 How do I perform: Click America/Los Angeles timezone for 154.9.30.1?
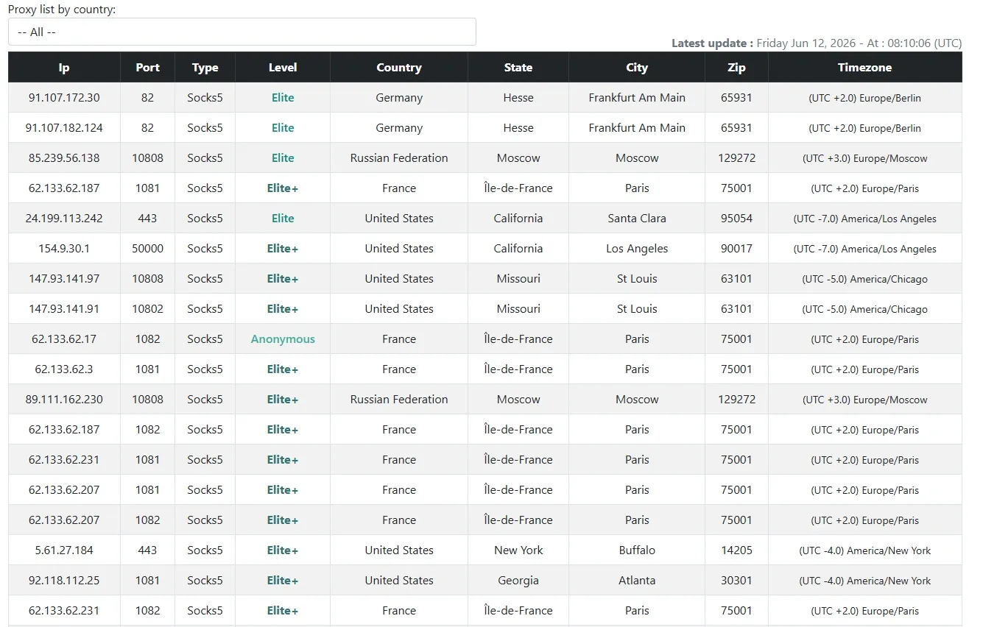click(864, 249)
